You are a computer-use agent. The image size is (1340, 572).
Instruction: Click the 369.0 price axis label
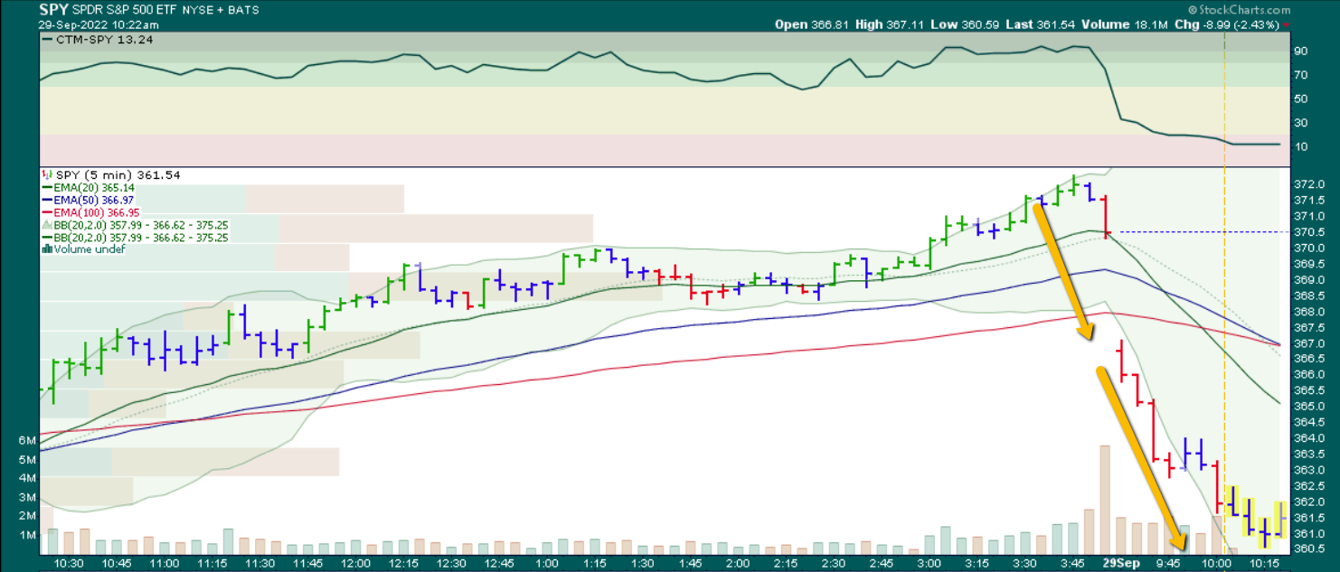[x=1308, y=279]
